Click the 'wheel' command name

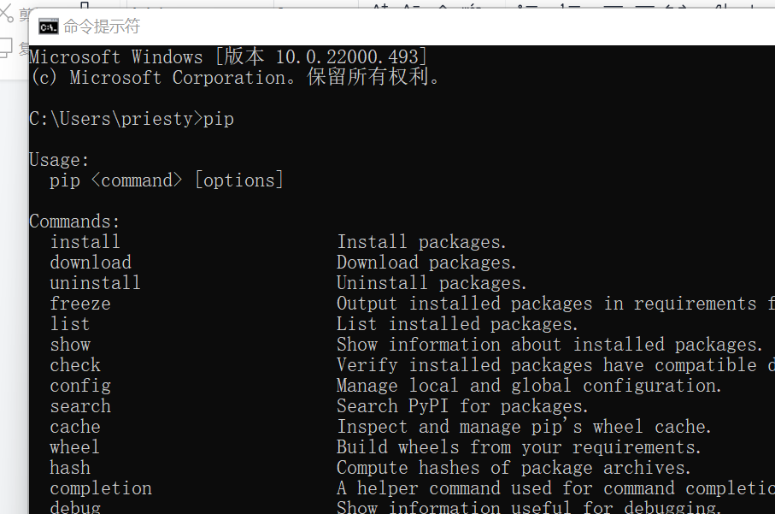pos(74,447)
